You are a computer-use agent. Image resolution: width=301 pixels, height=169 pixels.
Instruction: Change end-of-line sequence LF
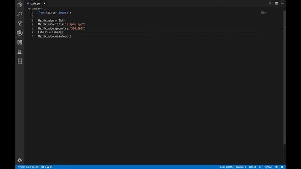click(260, 167)
